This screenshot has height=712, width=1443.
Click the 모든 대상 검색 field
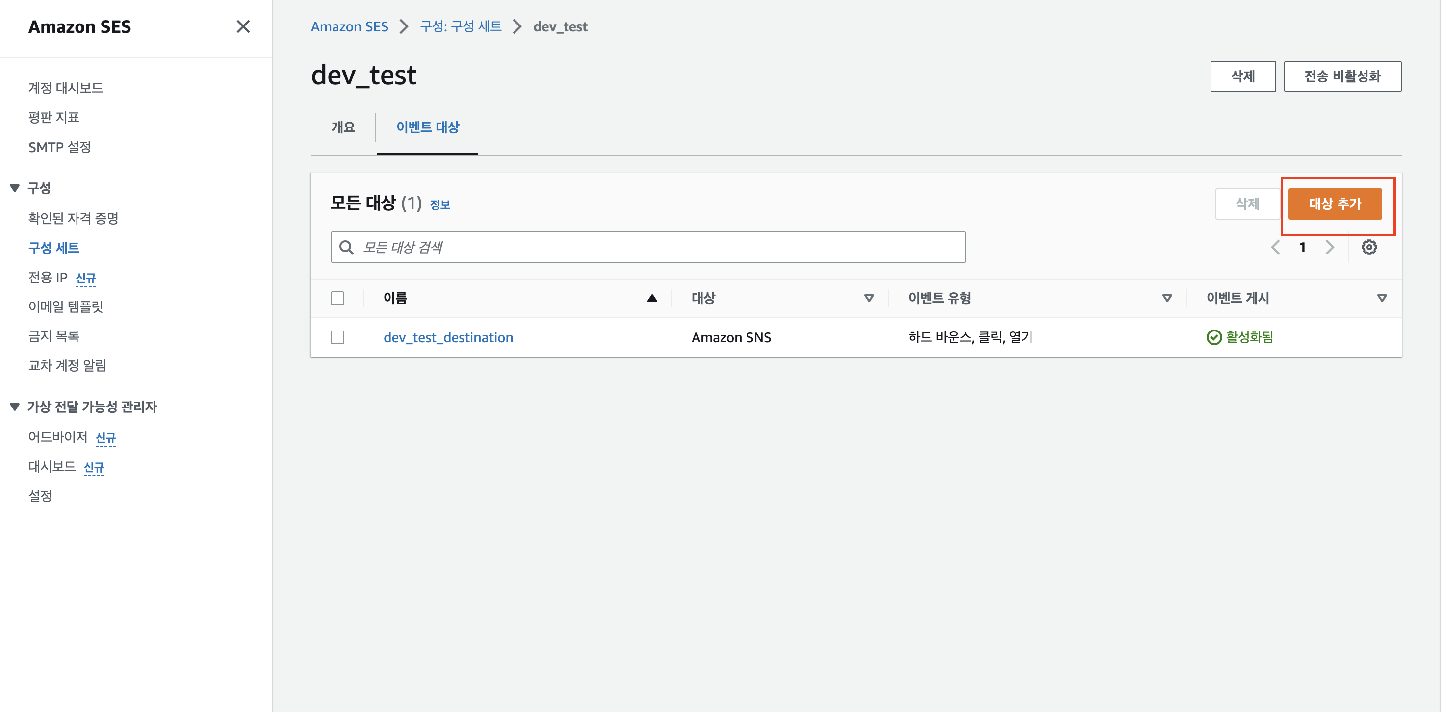pos(655,247)
